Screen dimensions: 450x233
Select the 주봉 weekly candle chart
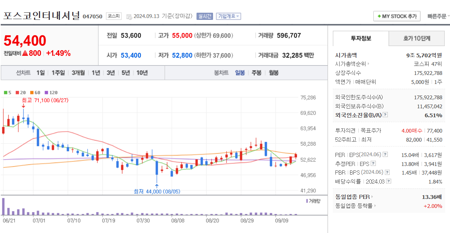click(x=256, y=73)
